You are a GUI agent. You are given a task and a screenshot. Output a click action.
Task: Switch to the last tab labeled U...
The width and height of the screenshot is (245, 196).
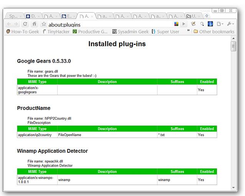click(x=192, y=16)
